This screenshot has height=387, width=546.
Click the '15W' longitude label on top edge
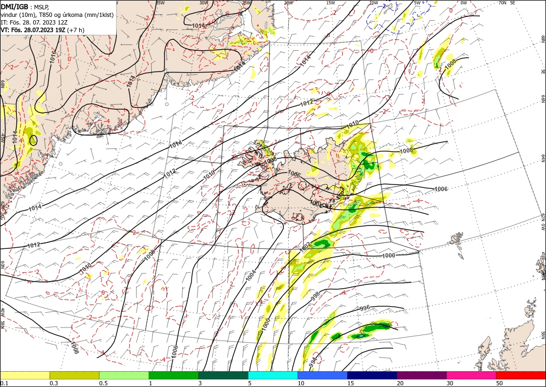point(330,2)
